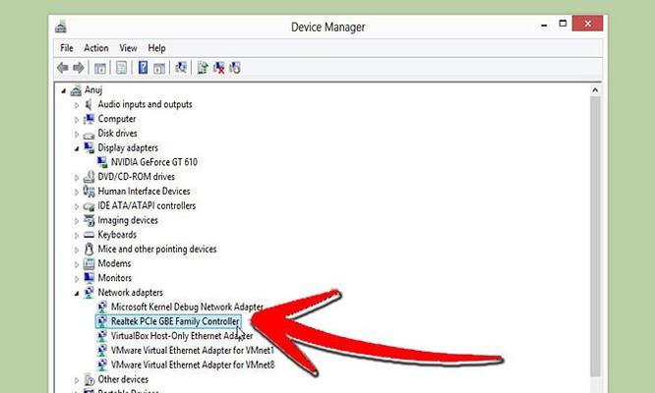
Task: Expand the Monitors category
Action: click(77, 279)
